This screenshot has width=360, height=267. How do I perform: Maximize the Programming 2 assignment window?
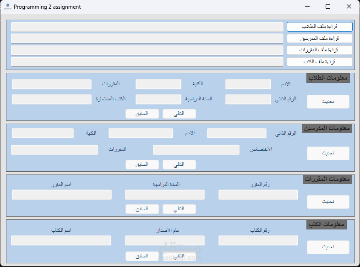(328, 7)
